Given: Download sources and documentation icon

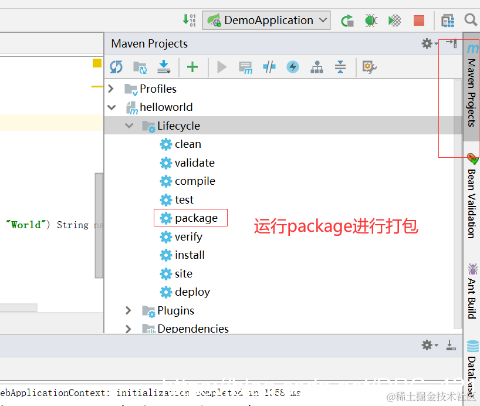Looking at the screenshot, I should 164,67.
